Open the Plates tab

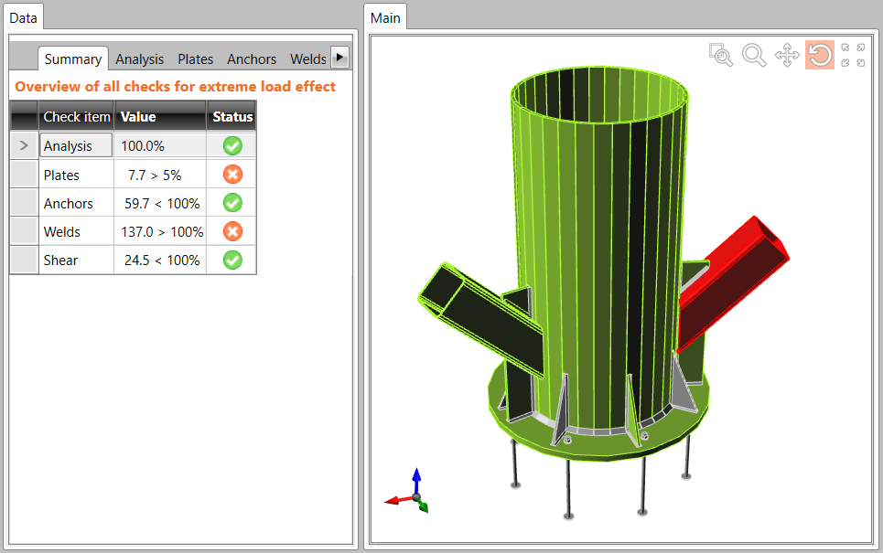tap(195, 58)
